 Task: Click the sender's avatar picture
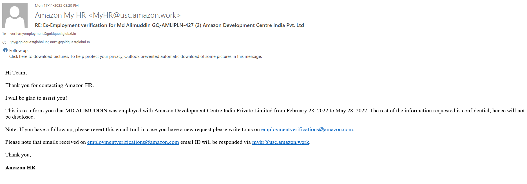[15, 15]
